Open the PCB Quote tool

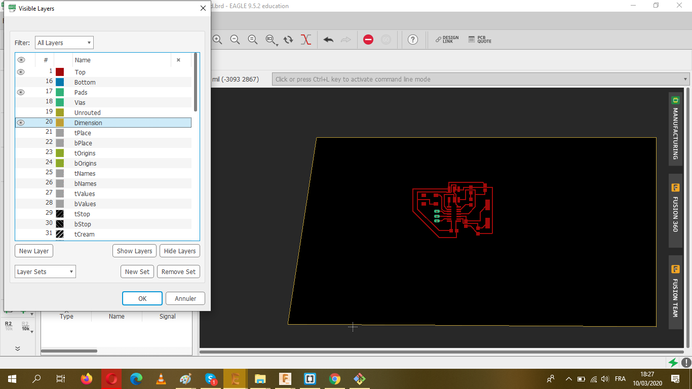480,40
